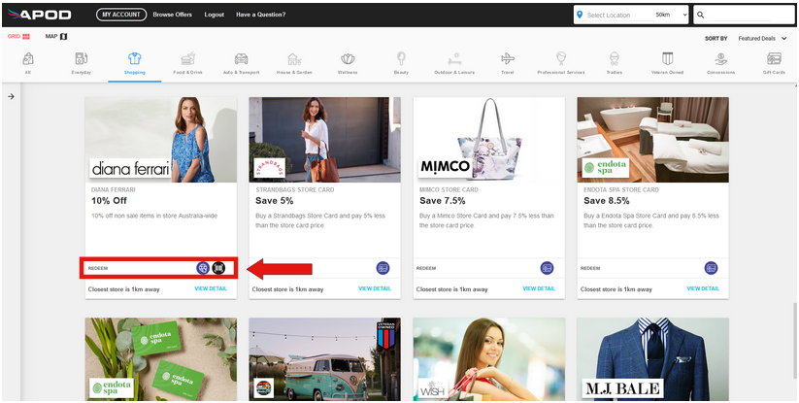Open MY ACCOUNT
The height and width of the screenshot is (403, 799).
click(121, 15)
